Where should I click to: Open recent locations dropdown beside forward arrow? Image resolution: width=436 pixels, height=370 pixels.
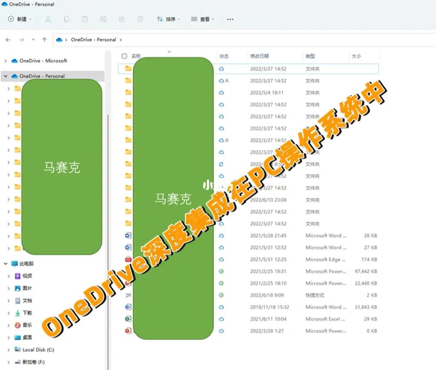(x=33, y=40)
